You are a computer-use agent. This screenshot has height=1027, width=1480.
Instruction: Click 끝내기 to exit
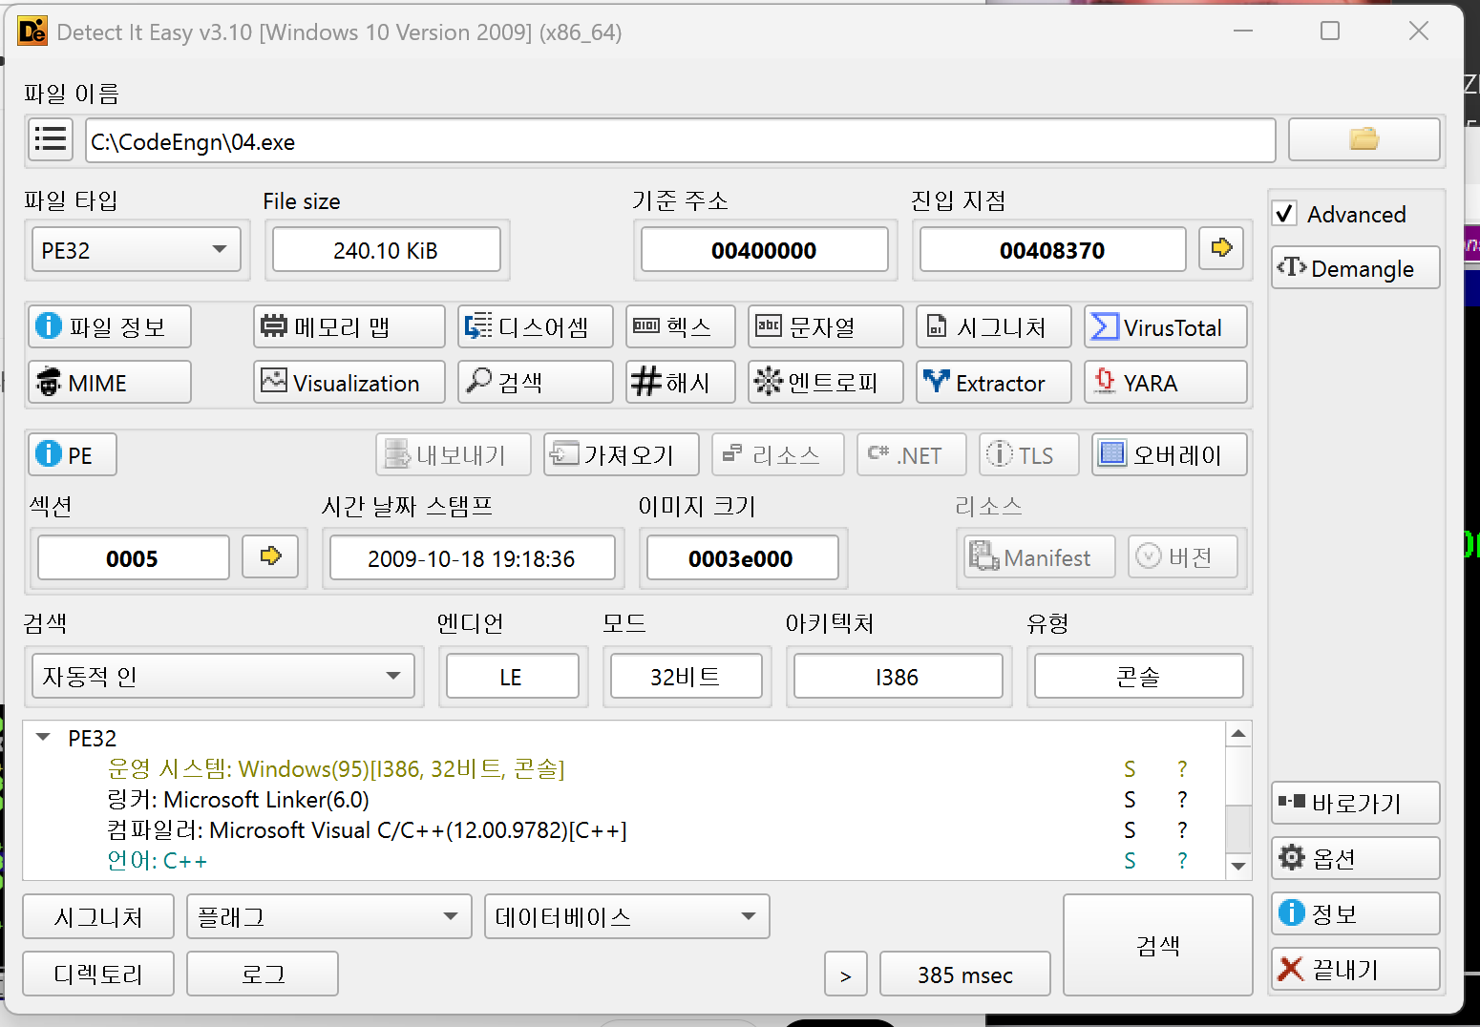(x=1356, y=969)
